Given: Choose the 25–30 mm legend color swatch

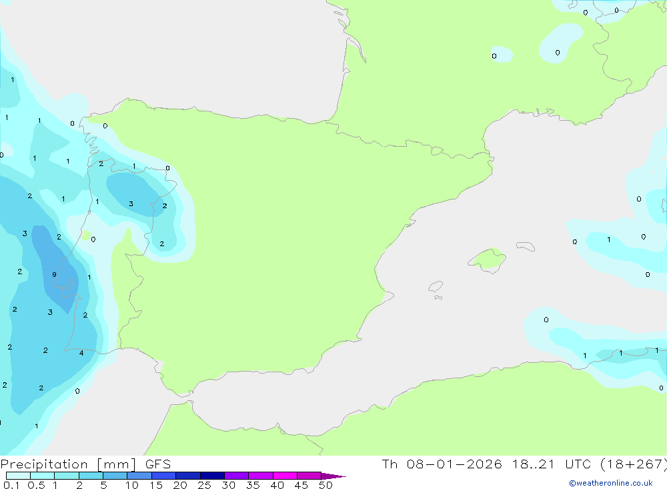Looking at the screenshot, I should (212, 476).
